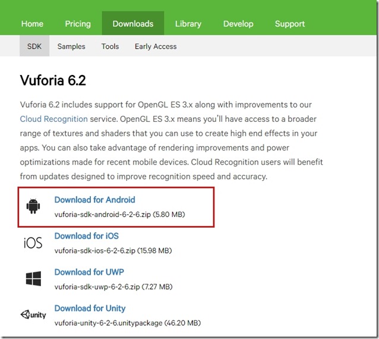Select the Downloads menu item
This screenshot has height=339, width=379.
pos(133,24)
